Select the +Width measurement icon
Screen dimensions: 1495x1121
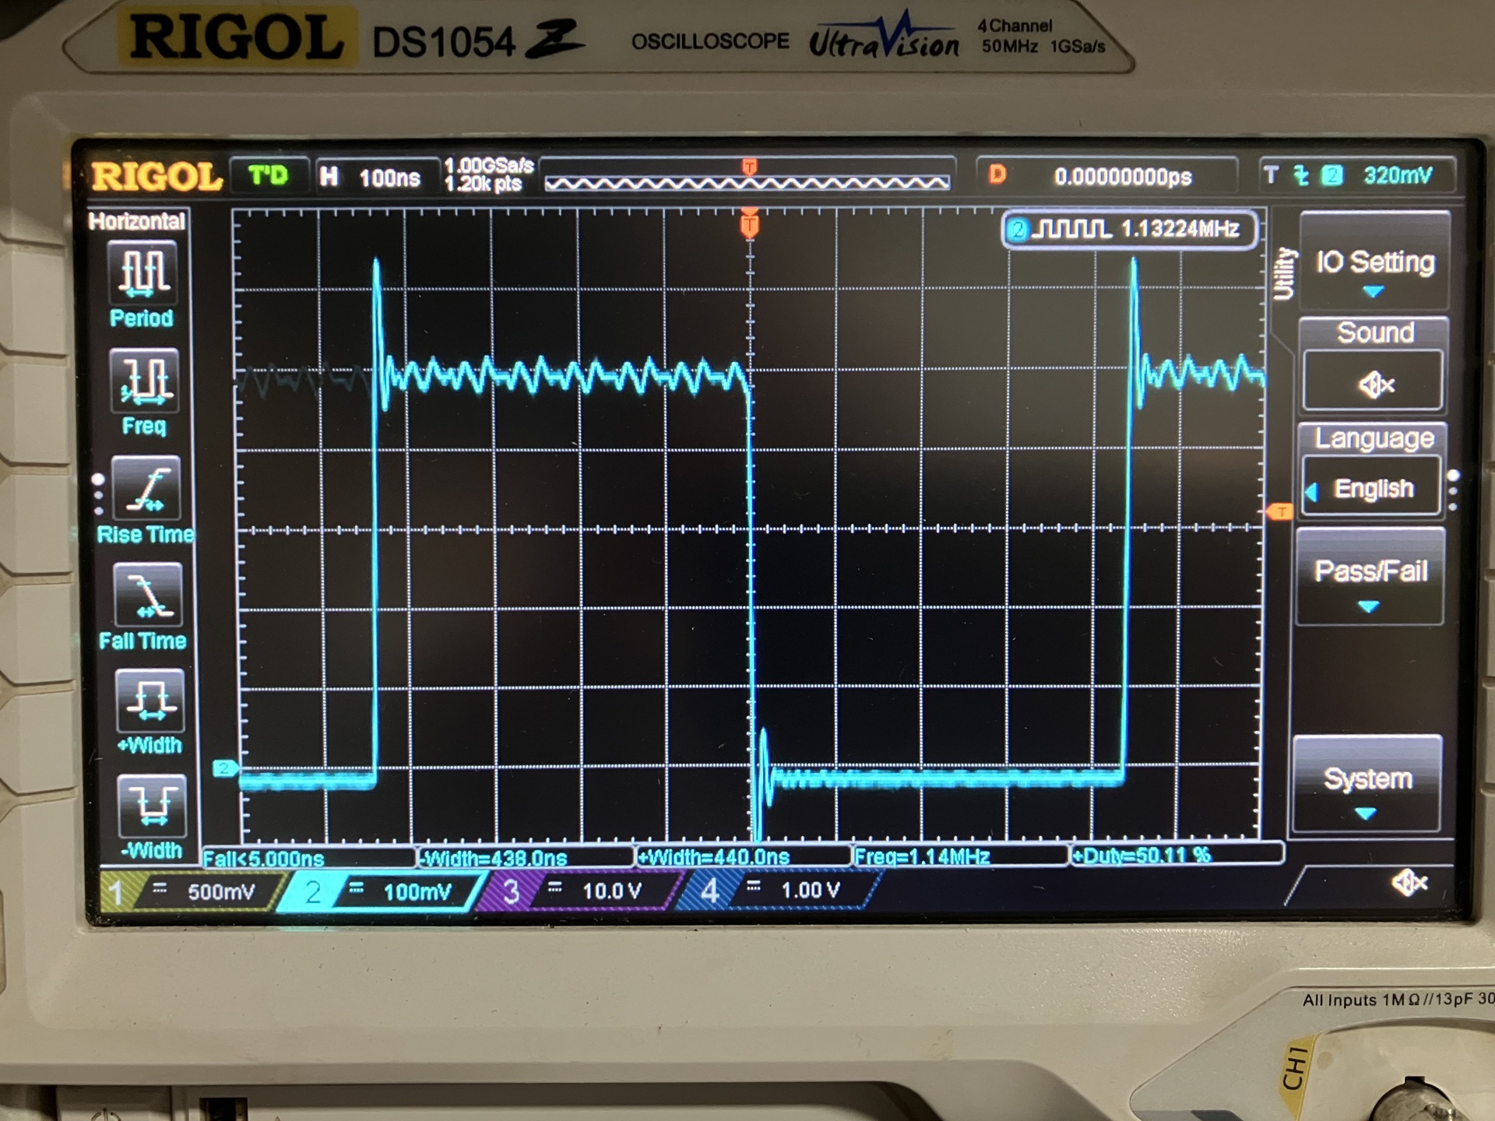click(x=149, y=701)
